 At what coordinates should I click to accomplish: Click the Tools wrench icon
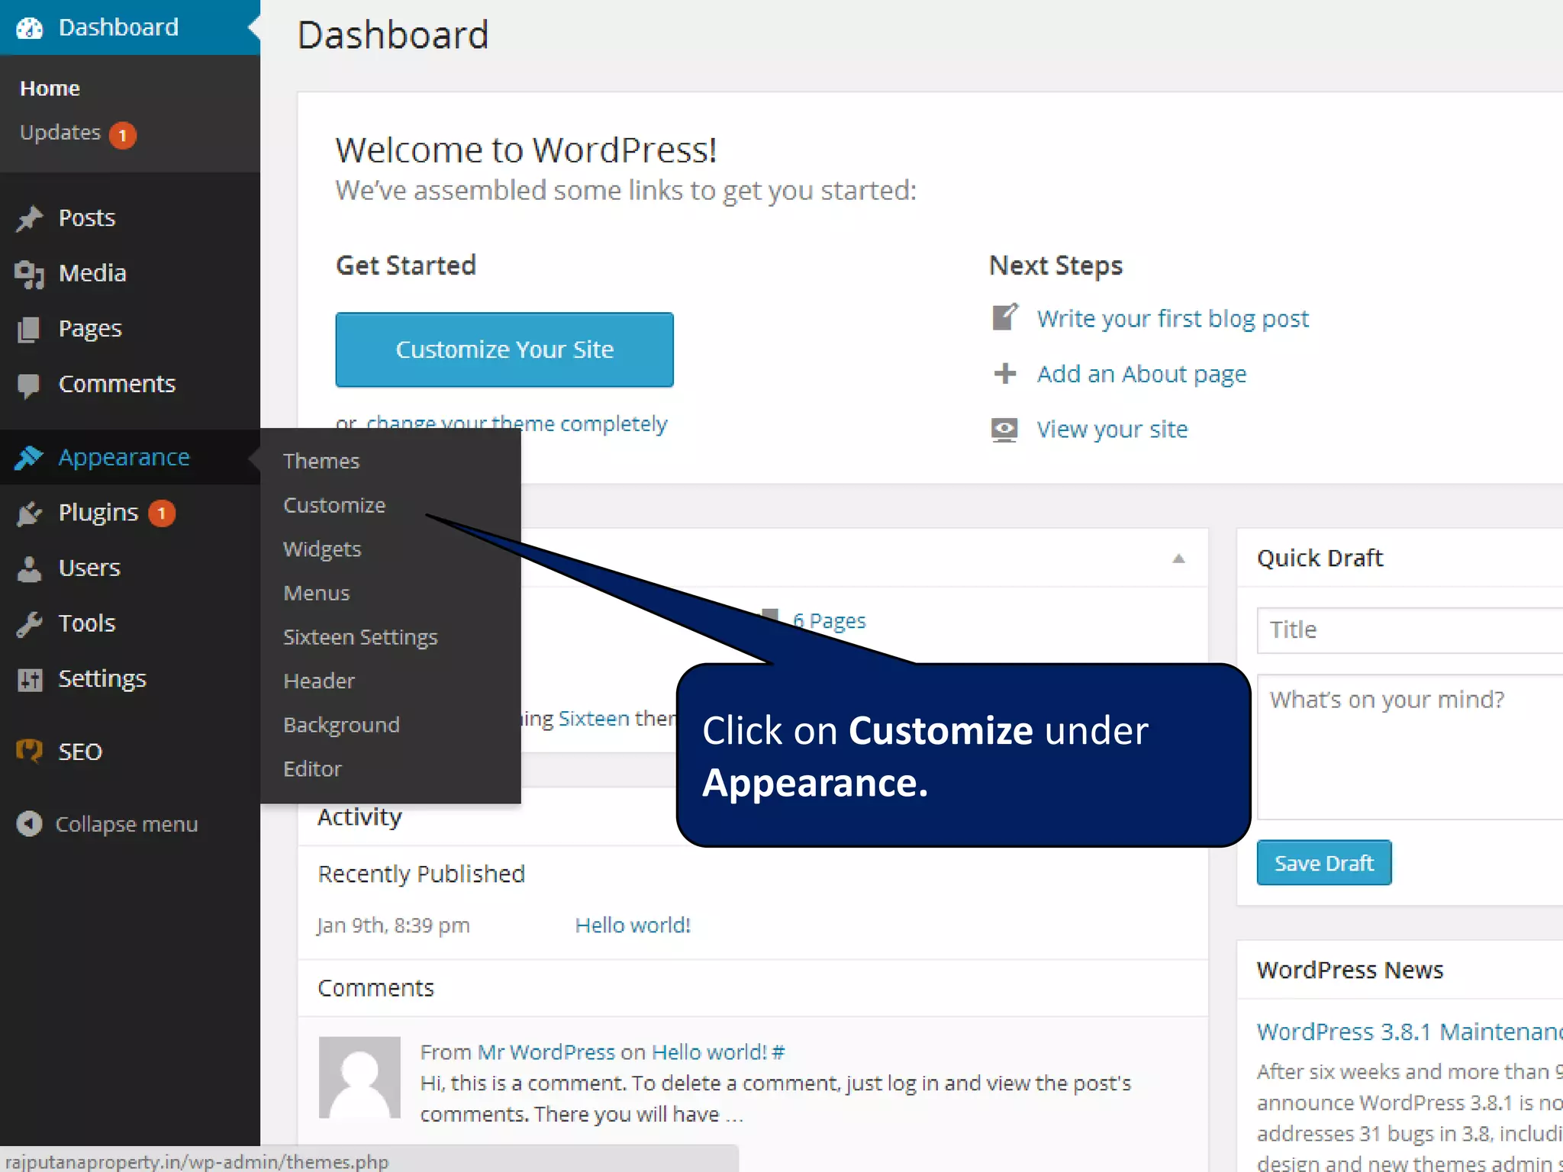(29, 624)
